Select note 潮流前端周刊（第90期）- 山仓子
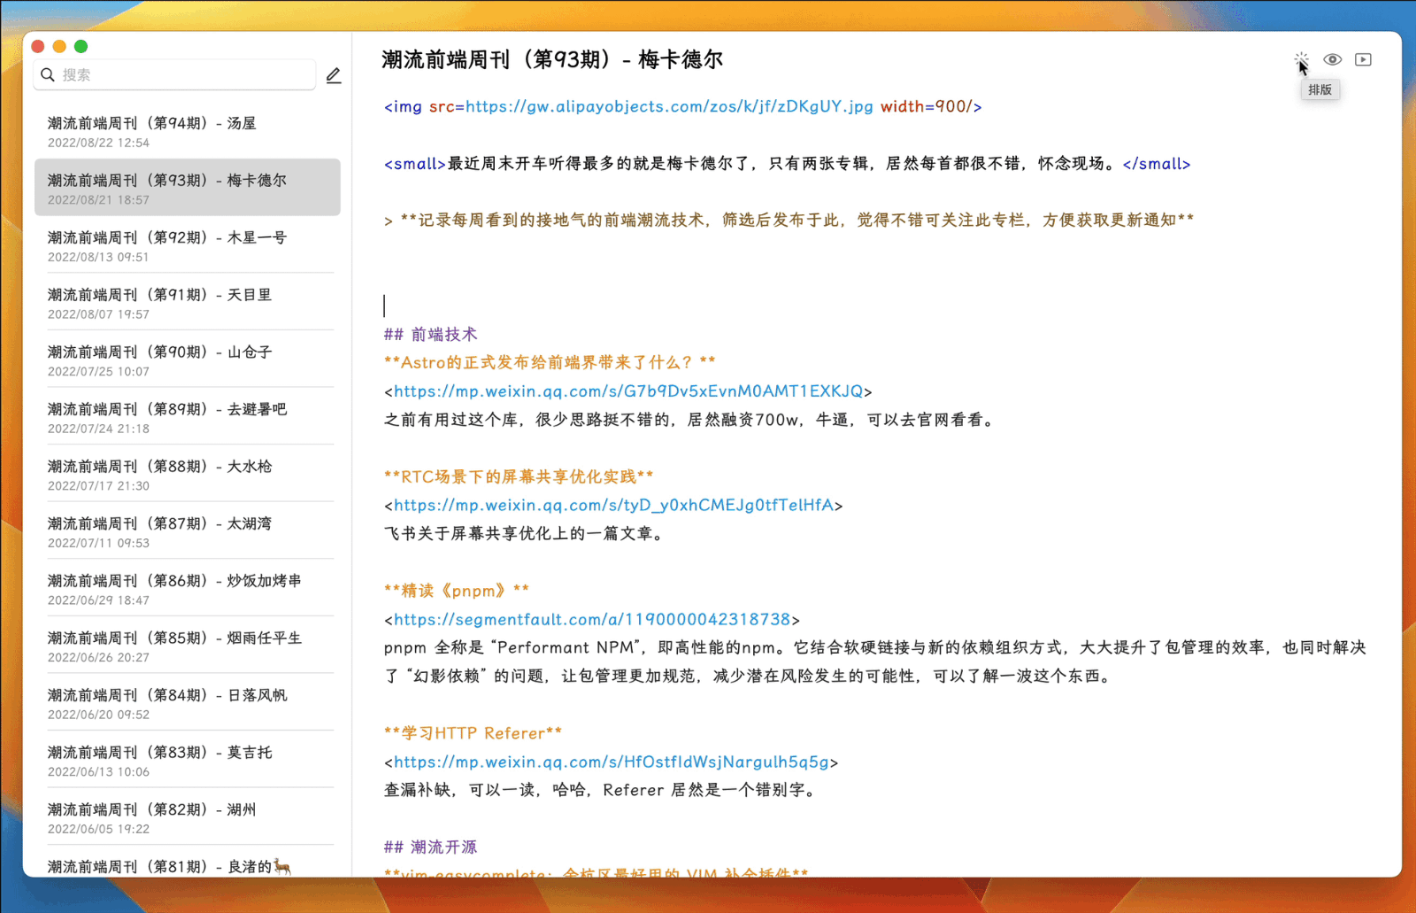Viewport: 1416px width, 913px height. [188, 359]
